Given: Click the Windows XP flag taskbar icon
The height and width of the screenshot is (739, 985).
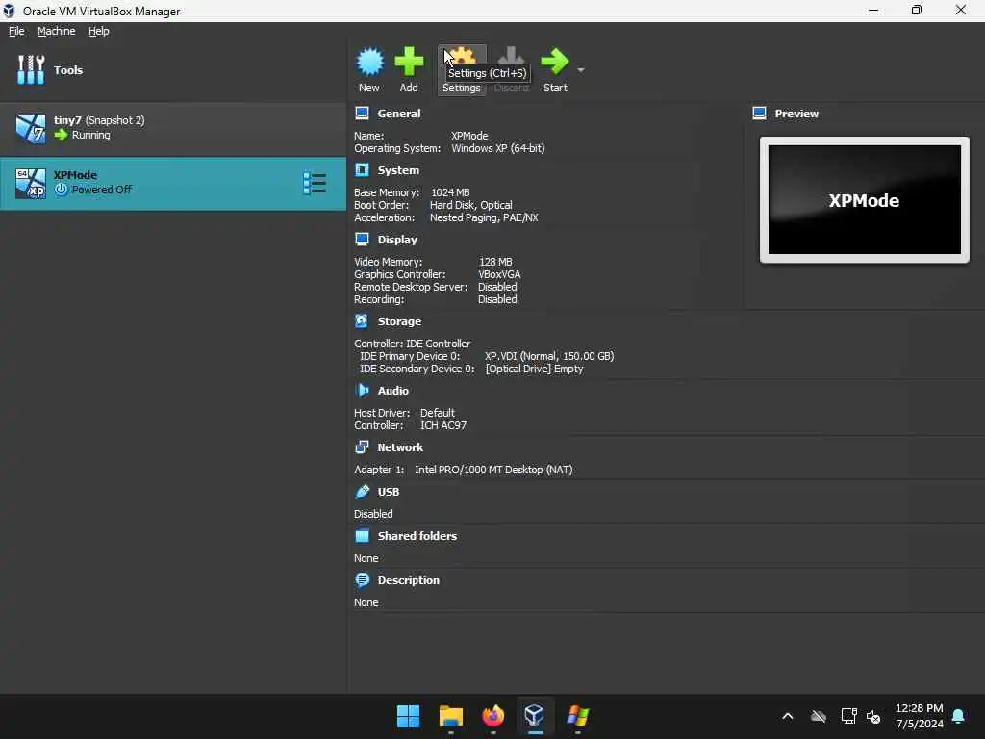Looking at the screenshot, I should click(x=577, y=716).
